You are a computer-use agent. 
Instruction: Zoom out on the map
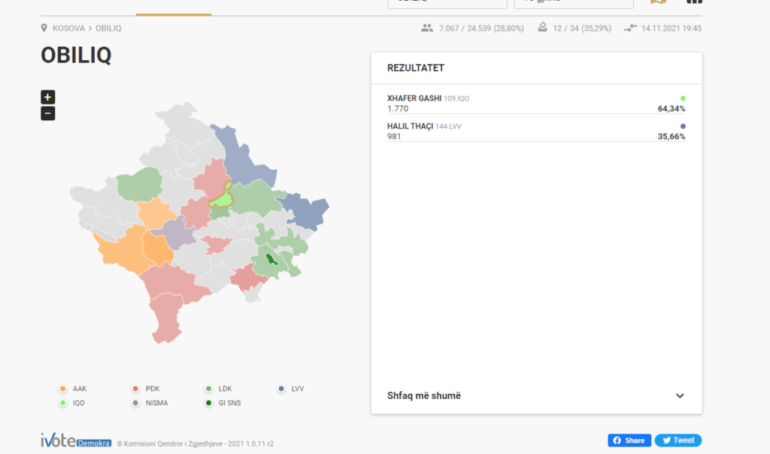click(47, 113)
